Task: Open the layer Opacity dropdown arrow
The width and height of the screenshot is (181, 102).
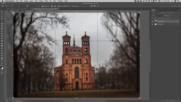Action: [x=172, y=16]
